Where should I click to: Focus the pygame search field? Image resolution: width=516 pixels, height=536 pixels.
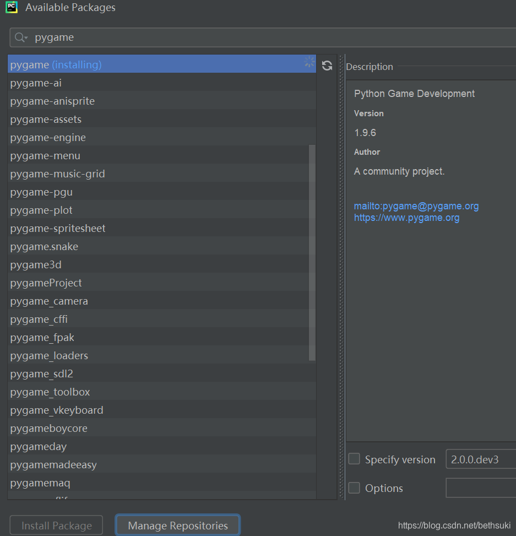263,37
